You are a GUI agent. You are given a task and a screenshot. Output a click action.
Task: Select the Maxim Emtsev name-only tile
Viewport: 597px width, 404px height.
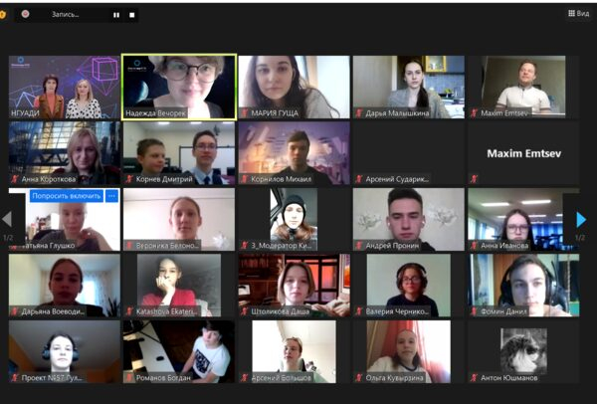click(523, 153)
